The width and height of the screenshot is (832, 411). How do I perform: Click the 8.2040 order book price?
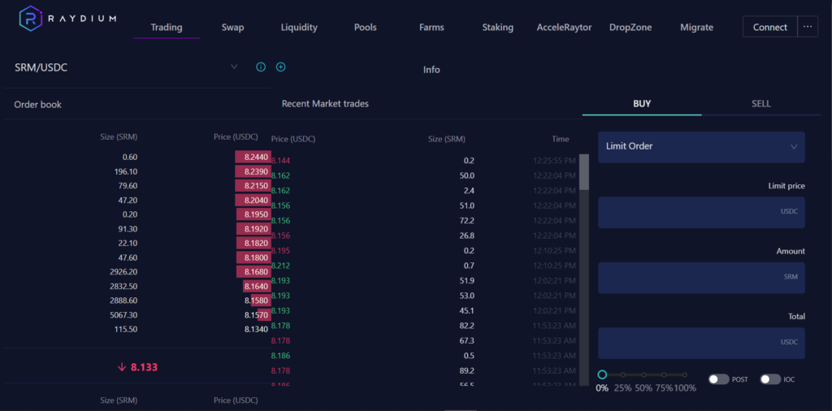[x=256, y=200]
